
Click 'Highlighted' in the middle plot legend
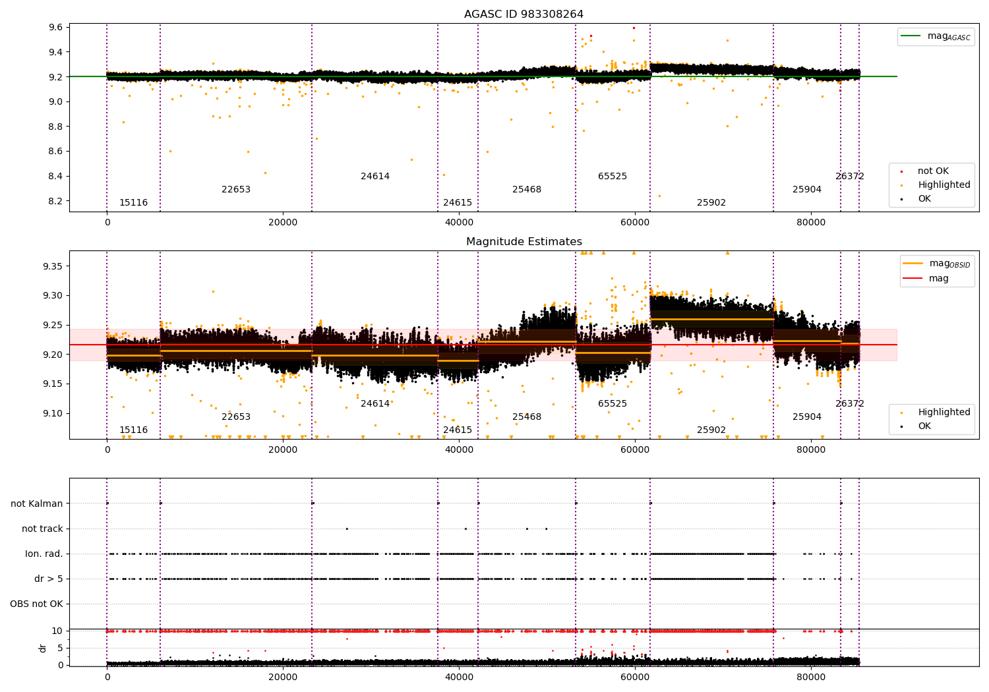click(x=944, y=413)
